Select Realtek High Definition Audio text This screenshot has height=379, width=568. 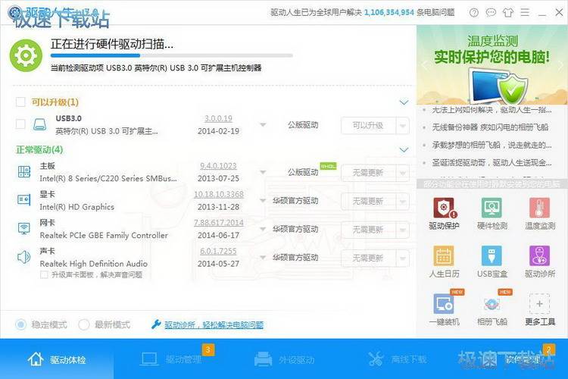coord(93,264)
